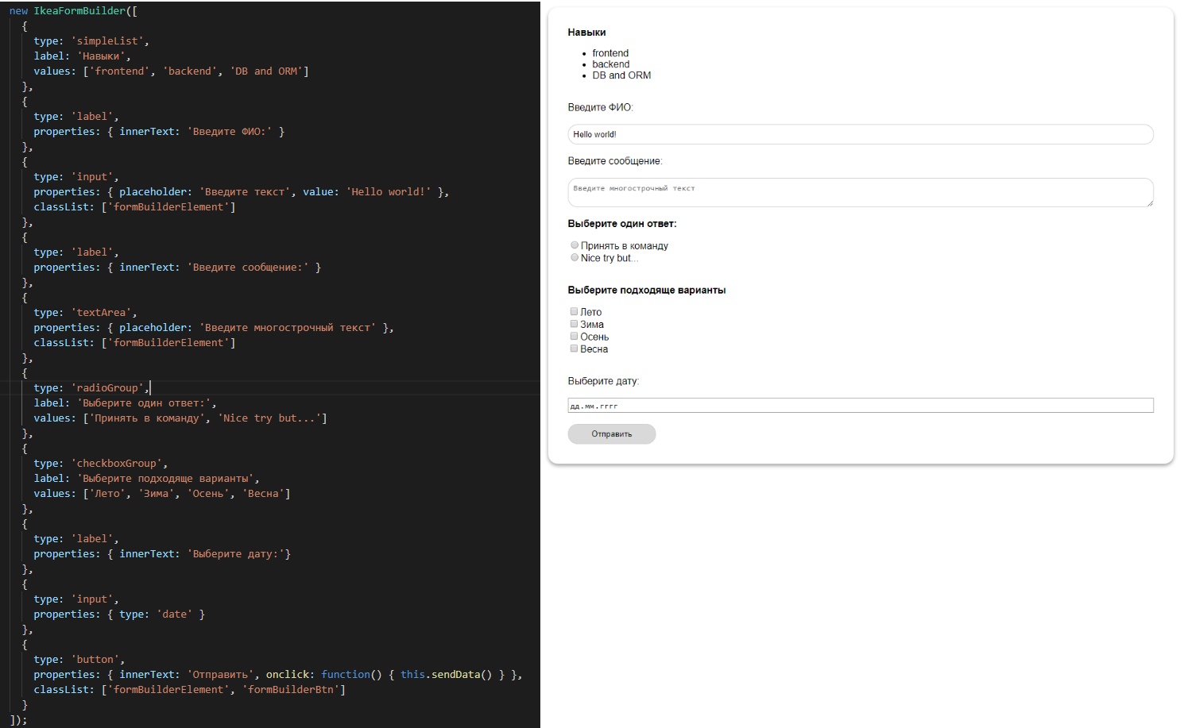
Task: Click the 'Отправить' submit button
Action: pyautogui.click(x=612, y=434)
